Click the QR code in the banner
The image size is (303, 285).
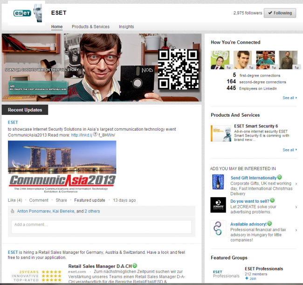(178, 69)
